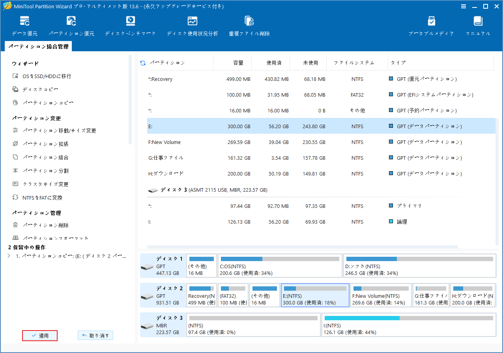This screenshot has width=503, height=353.
Task: Choose NTFSをFATに変換 option
Action: pos(37,198)
